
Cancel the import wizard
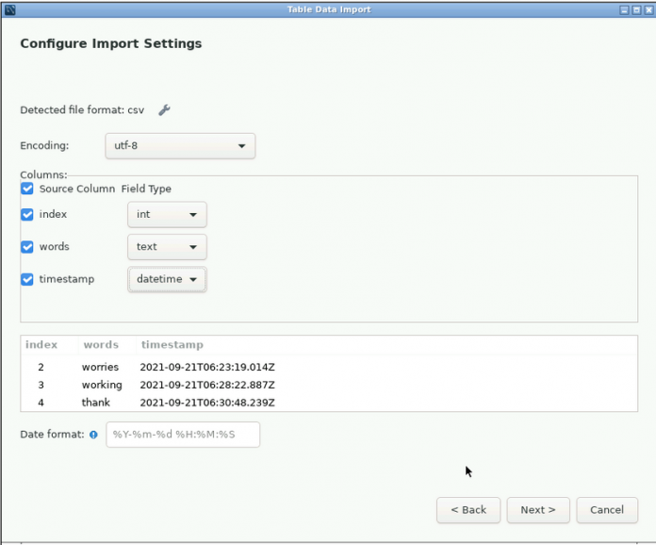606,510
